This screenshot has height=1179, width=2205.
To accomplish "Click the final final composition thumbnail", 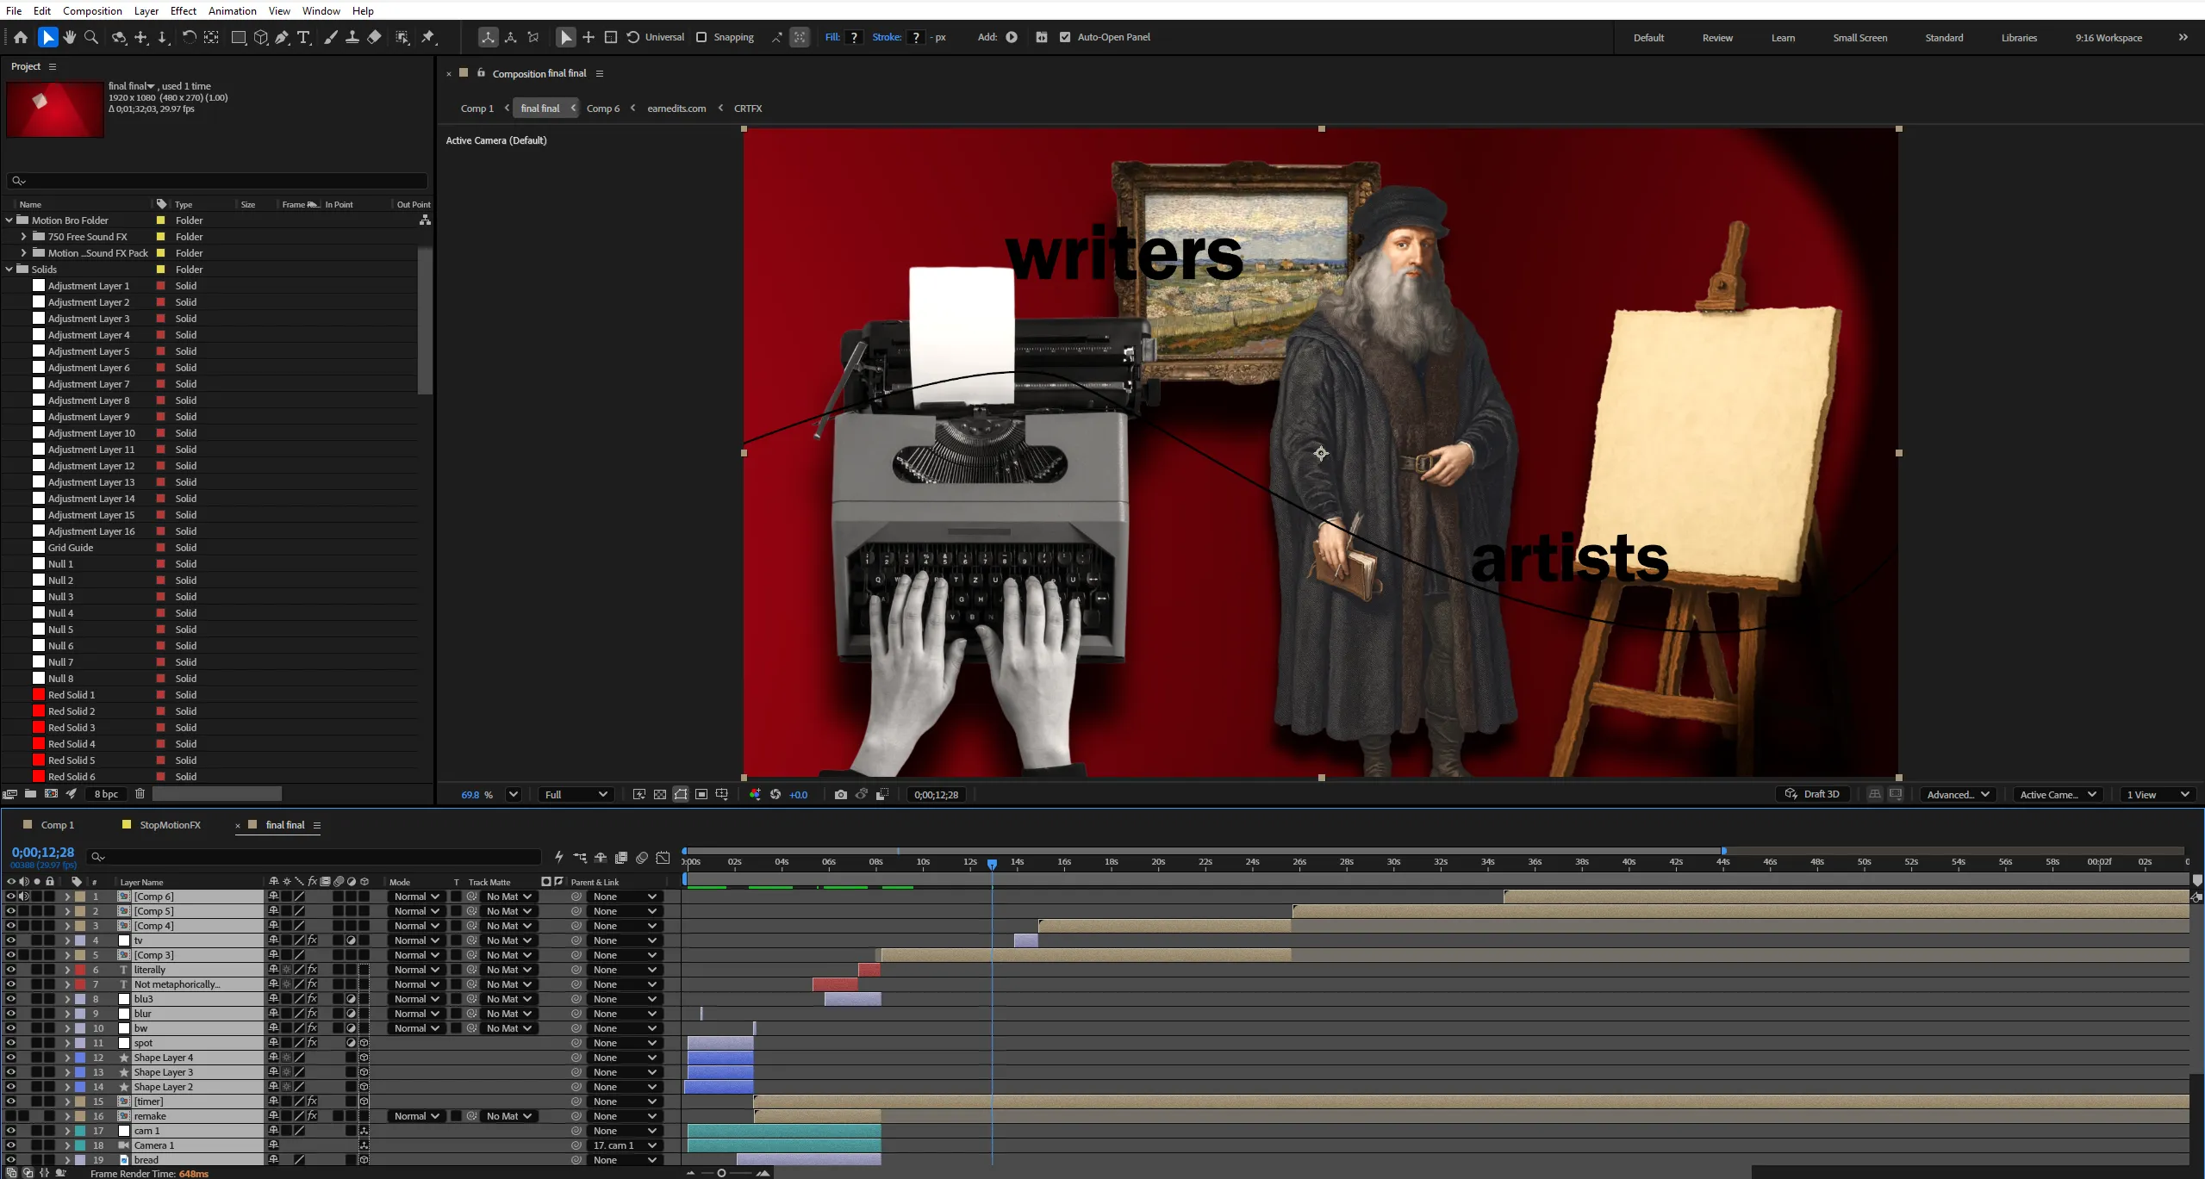I will point(55,109).
